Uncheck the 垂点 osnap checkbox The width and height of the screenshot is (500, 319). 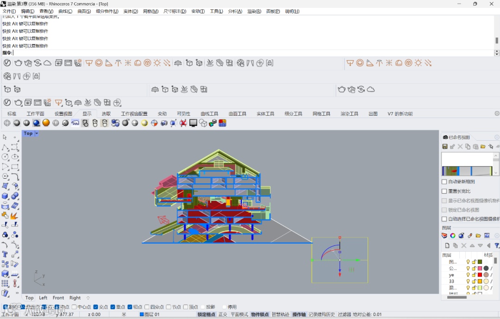tap(113, 307)
